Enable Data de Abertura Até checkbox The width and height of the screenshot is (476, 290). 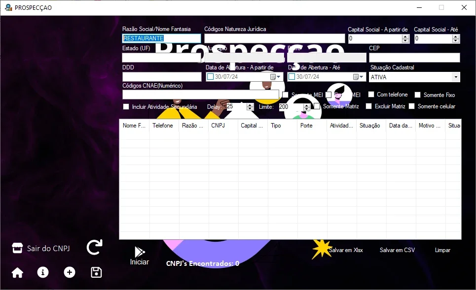pos(292,77)
